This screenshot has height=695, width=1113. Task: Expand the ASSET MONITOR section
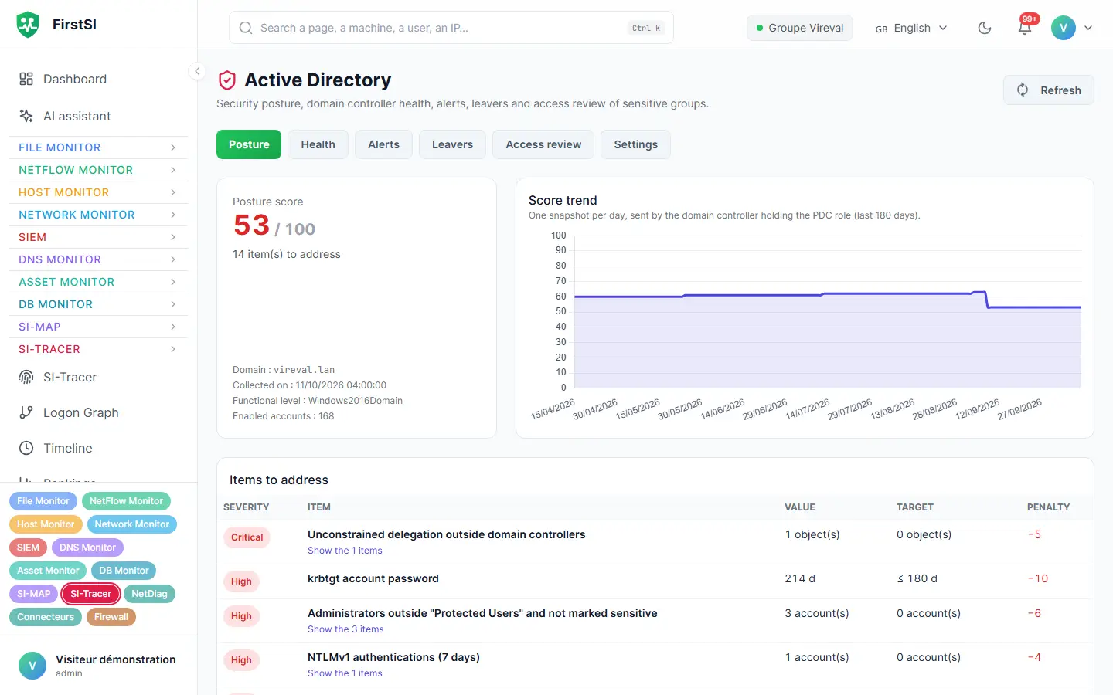click(98, 282)
